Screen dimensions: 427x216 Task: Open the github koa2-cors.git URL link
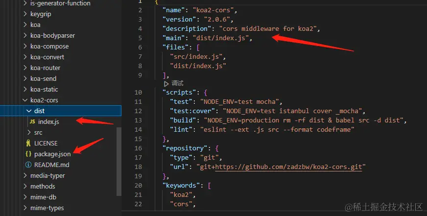[288, 167]
